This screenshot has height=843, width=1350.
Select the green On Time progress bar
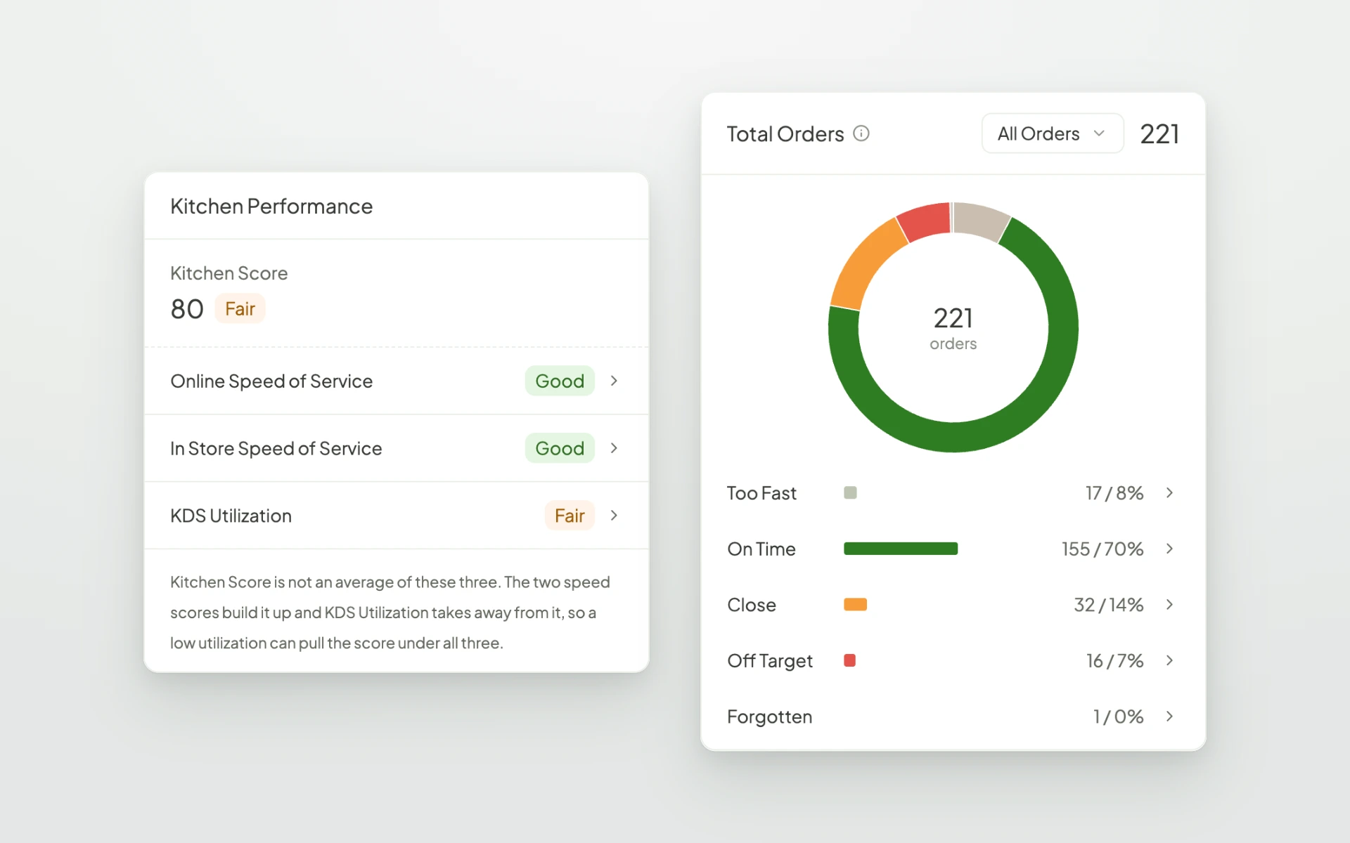(901, 549)
